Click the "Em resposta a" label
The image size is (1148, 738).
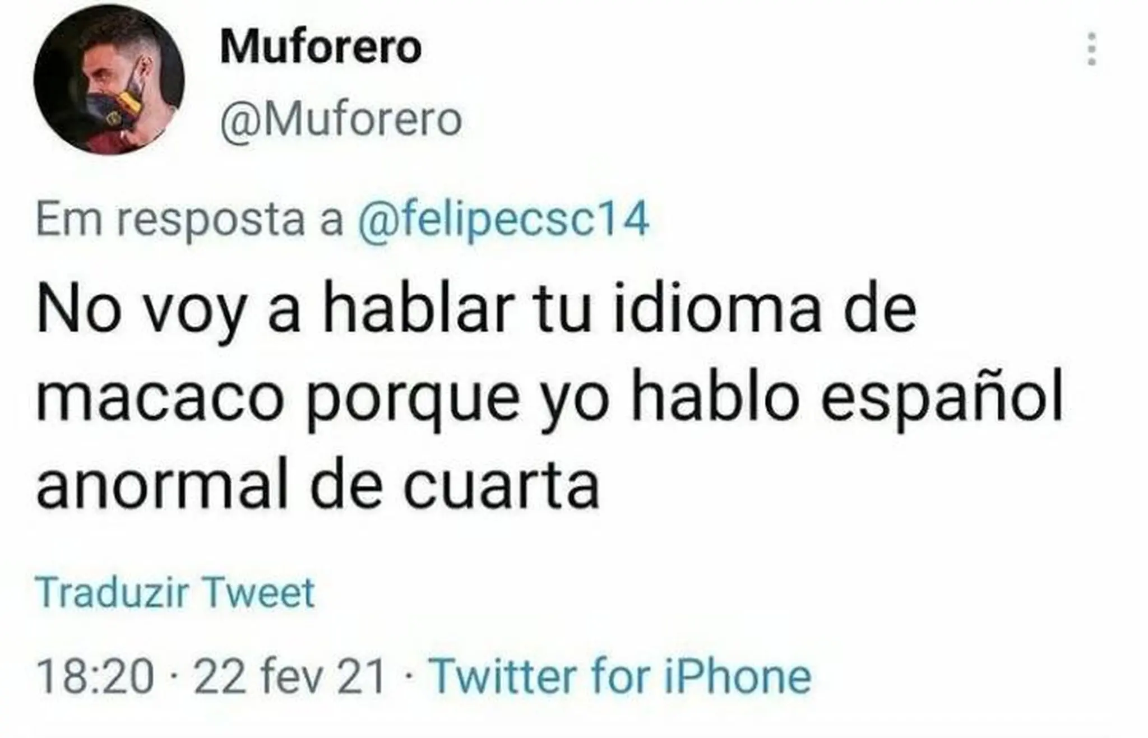click(189, 220)
